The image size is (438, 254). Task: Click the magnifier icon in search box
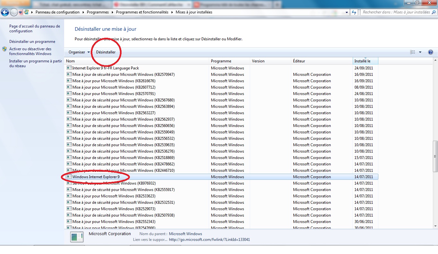[433, 12]
